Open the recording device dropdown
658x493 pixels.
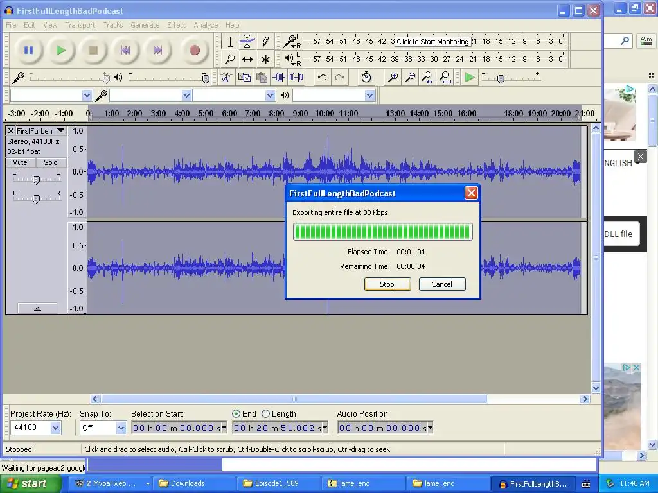[x=187, y=95]
